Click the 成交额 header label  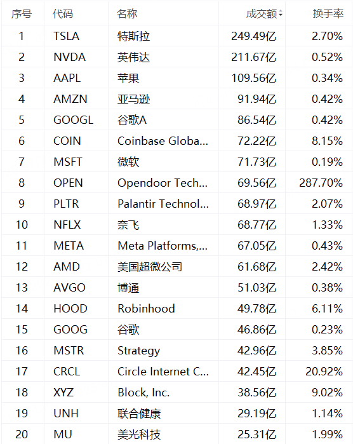[262, 13]
